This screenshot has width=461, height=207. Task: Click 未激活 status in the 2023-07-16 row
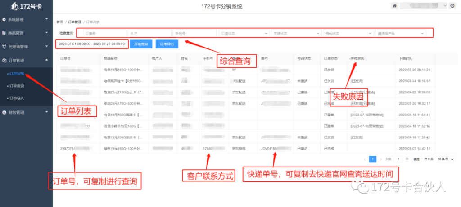click(303, 137)
